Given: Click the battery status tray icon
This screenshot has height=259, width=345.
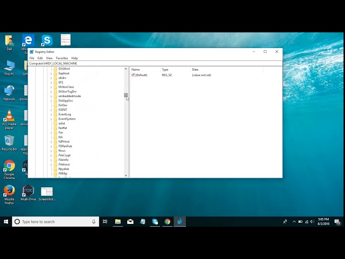Looking at the screenshot, I should tap(300, 222).
